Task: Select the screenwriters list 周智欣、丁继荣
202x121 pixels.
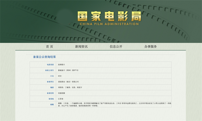Action: tap(70, 87)
